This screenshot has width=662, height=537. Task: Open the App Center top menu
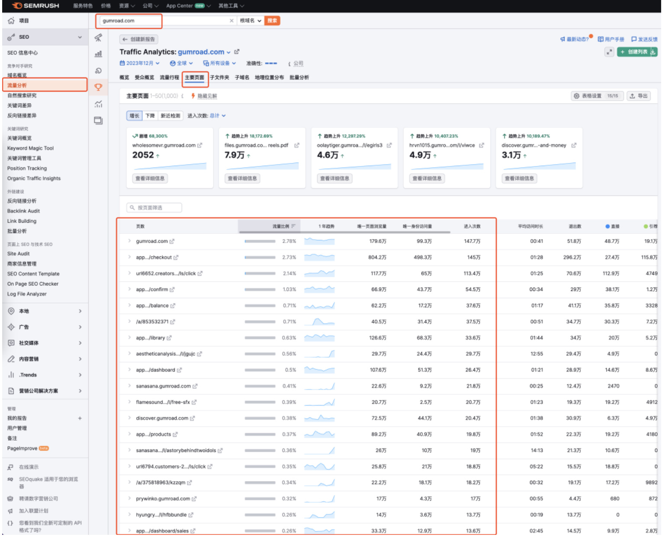189,6
